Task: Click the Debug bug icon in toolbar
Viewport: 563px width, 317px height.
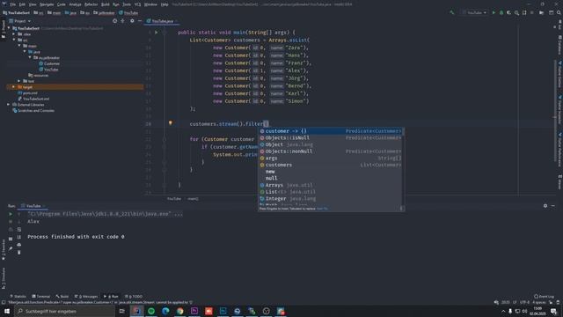Action: [x=501, y=12]
